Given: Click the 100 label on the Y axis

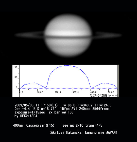Looking at the screenshot, I should point(15,77).
